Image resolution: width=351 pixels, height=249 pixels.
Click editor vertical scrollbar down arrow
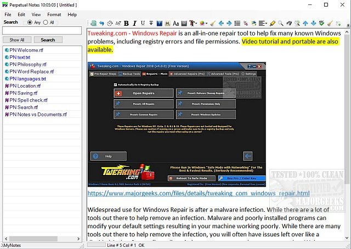pos(347,238)
